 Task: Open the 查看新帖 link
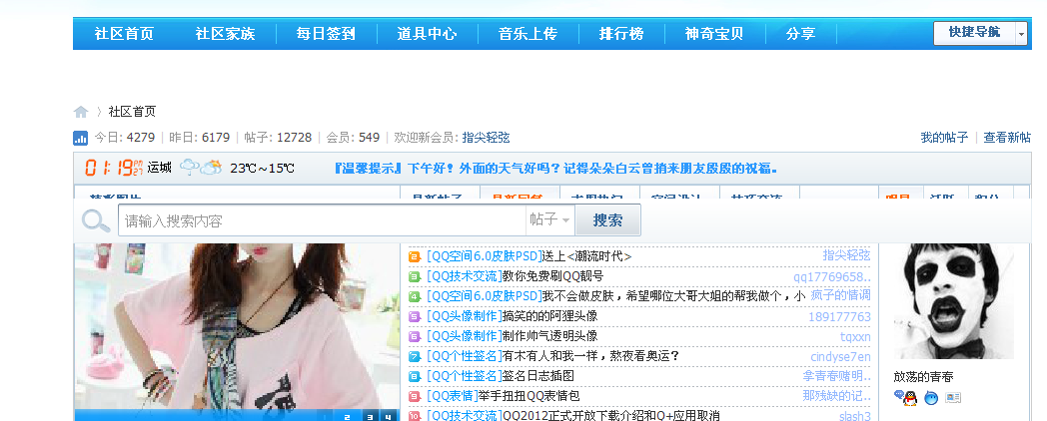point(1007,138)
